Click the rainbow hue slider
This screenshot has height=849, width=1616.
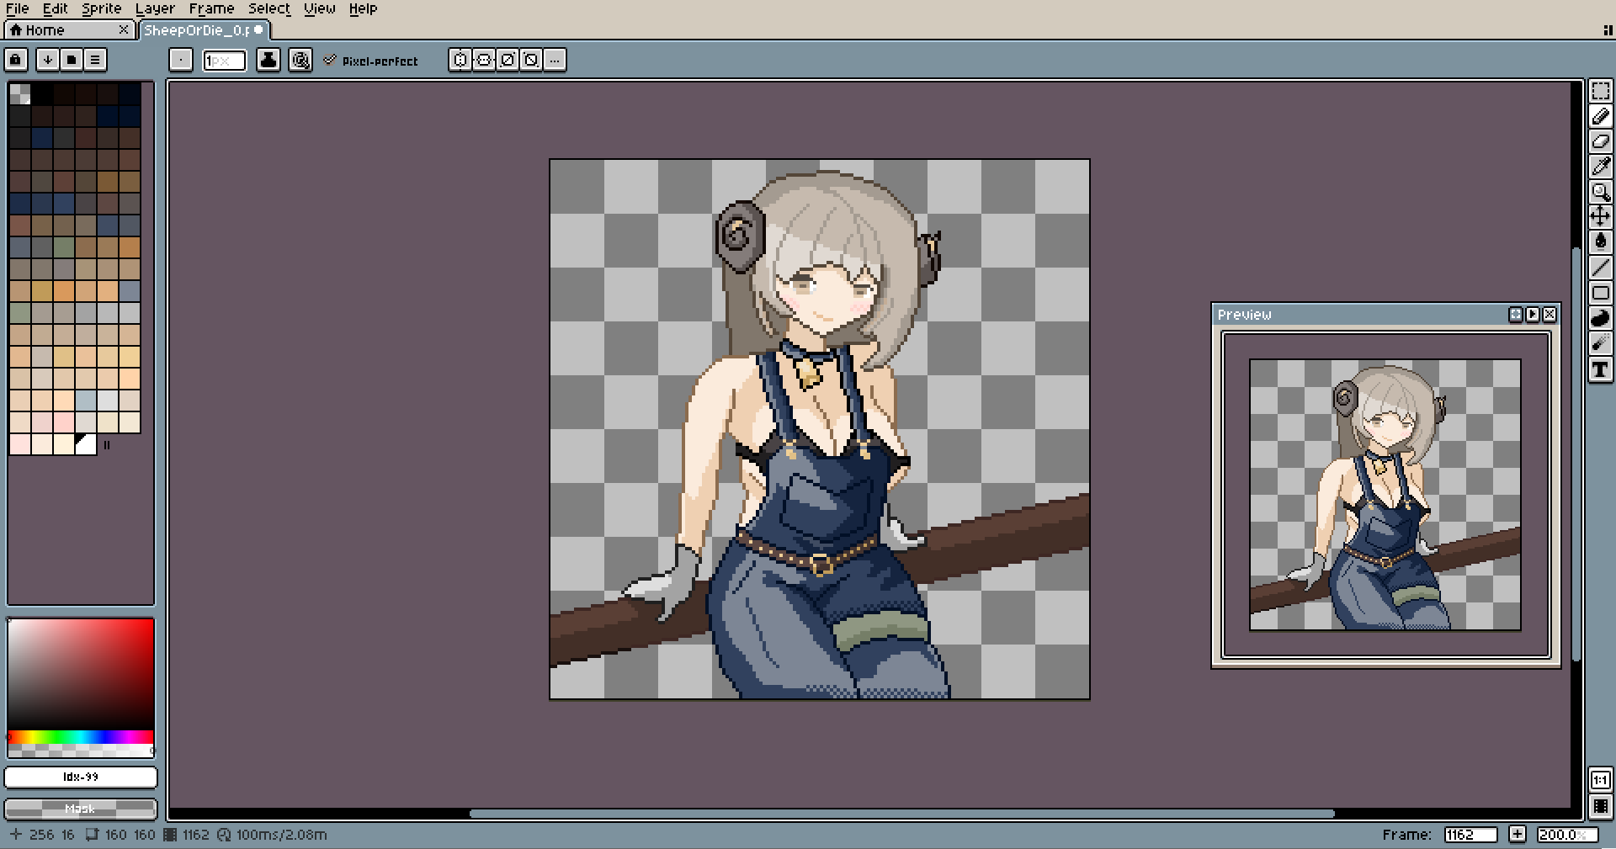(x=81, y=737)
